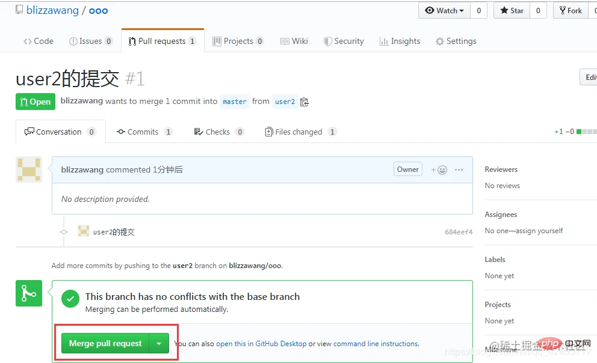Open commit hash 684eef4
This screenshot has width=597, height=363.
point(459,232)
